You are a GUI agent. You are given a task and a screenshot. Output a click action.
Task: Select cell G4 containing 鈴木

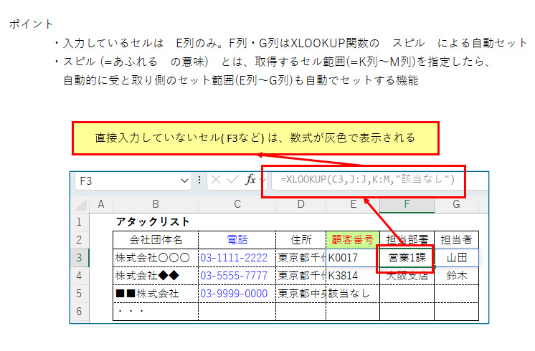456,275
